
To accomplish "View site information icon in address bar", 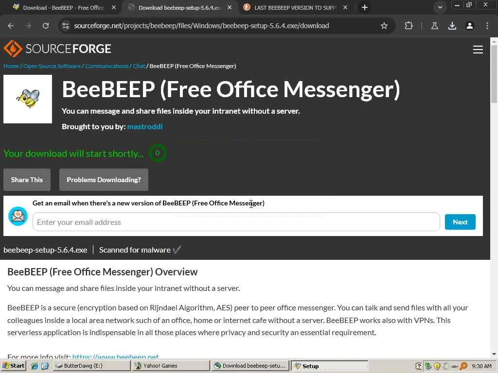I will coord(66,26).
